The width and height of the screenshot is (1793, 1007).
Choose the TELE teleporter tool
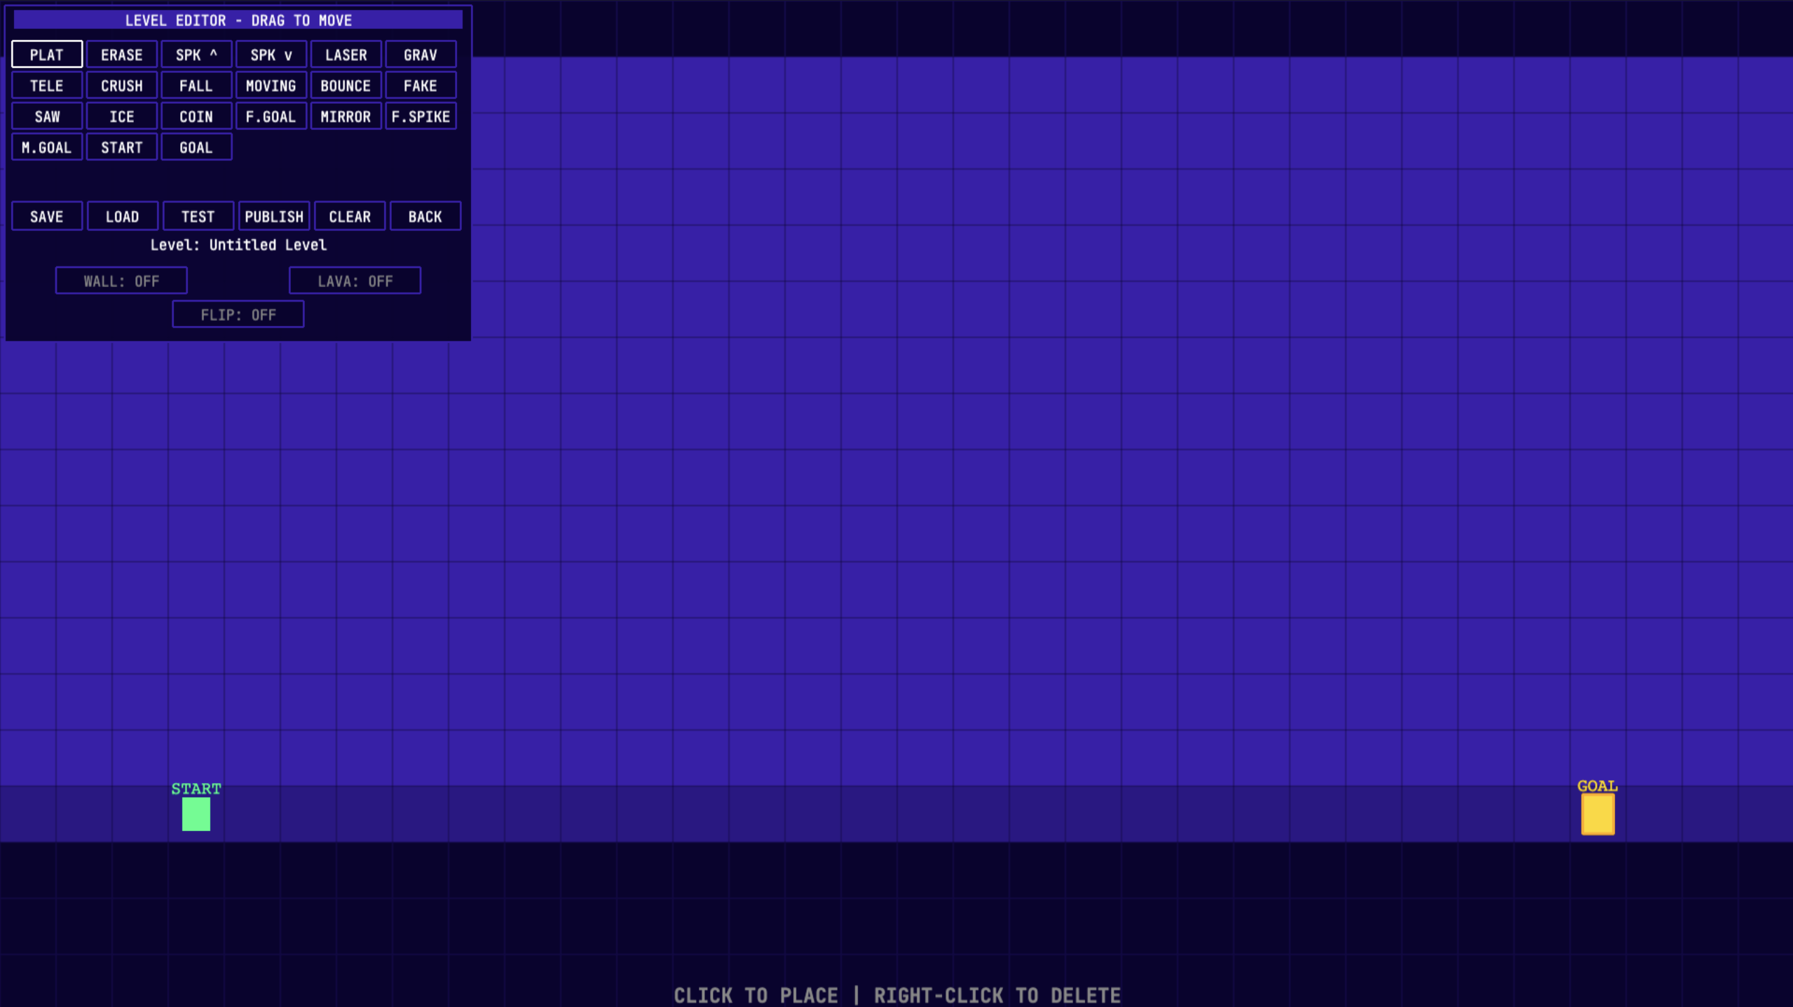47,86
